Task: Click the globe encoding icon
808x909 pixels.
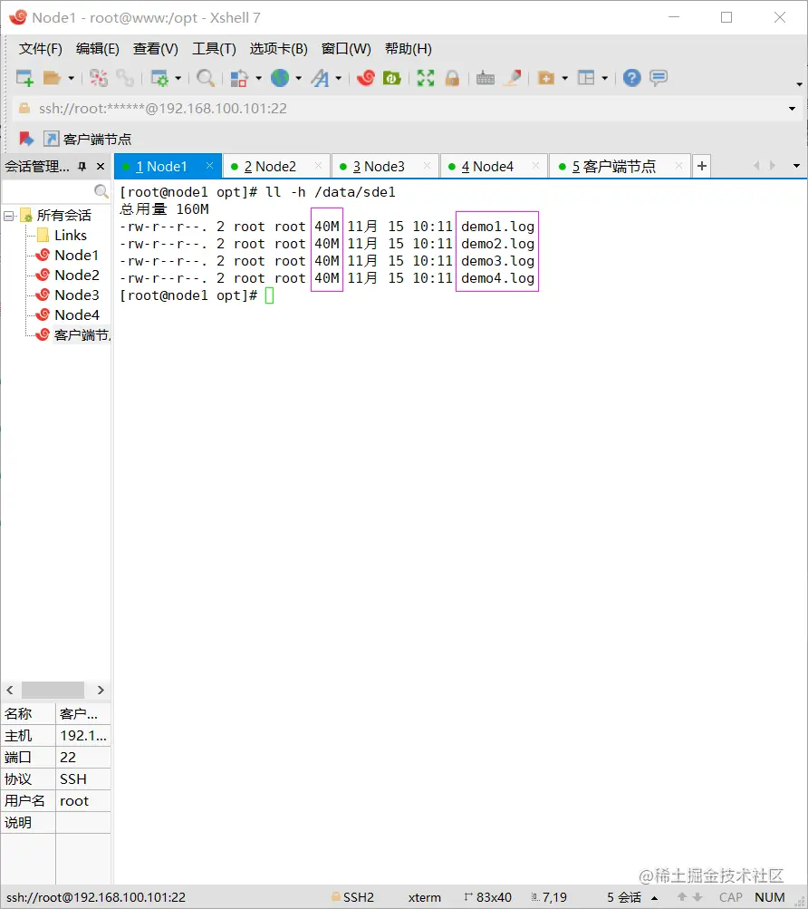Action: (280, 78)
